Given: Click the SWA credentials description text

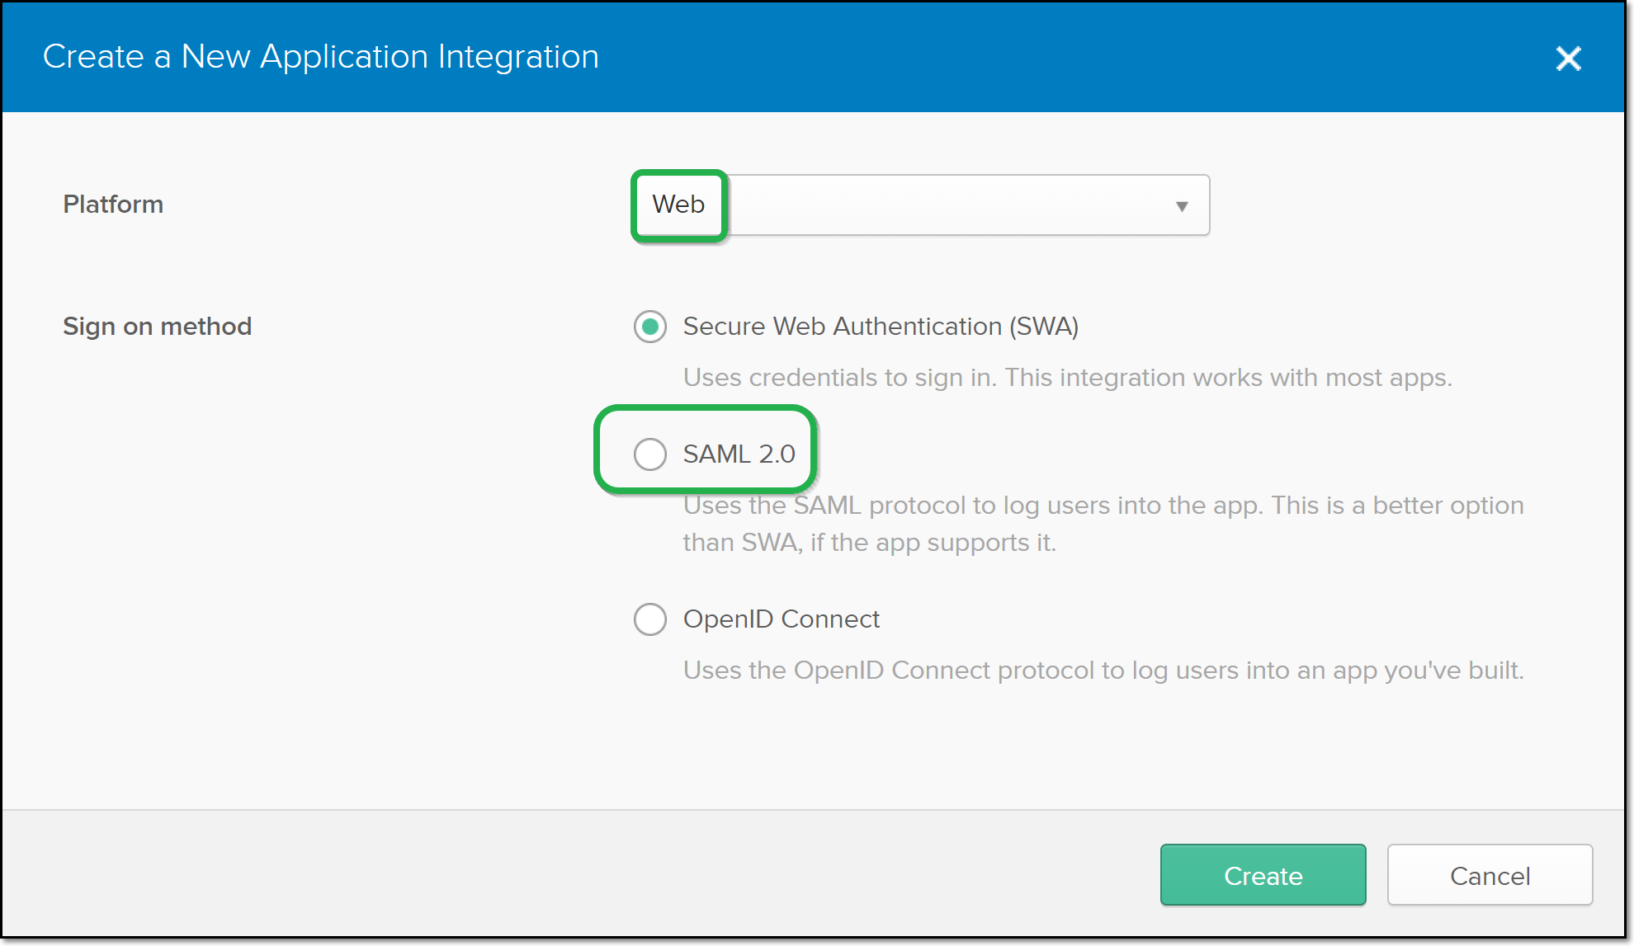Looking at the screenshot, I should click(x=1067, y=378).
